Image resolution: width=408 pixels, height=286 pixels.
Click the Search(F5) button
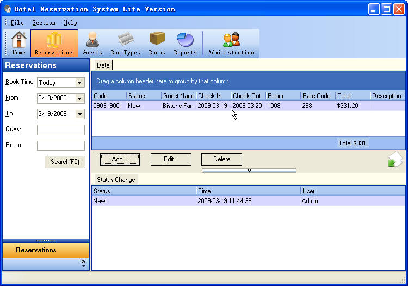point(65,162)
